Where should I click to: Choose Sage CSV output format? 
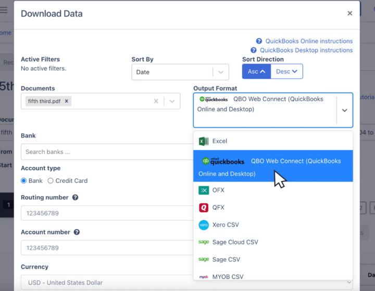273,259
